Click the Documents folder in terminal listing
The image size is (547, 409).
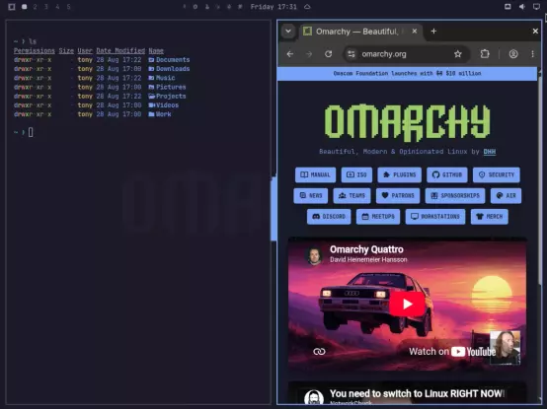coord(169,60)
